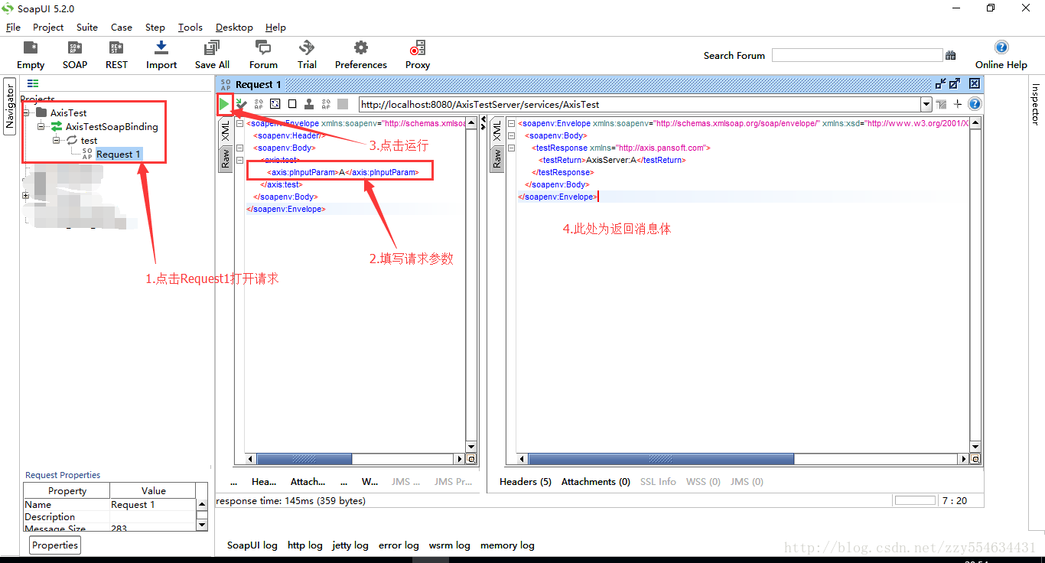Image resolution: width=1045 pixels, height=563 pixels.
Task: Collapse soapenv:Envelope fold in request XML
Action: (x=239, y=123)
